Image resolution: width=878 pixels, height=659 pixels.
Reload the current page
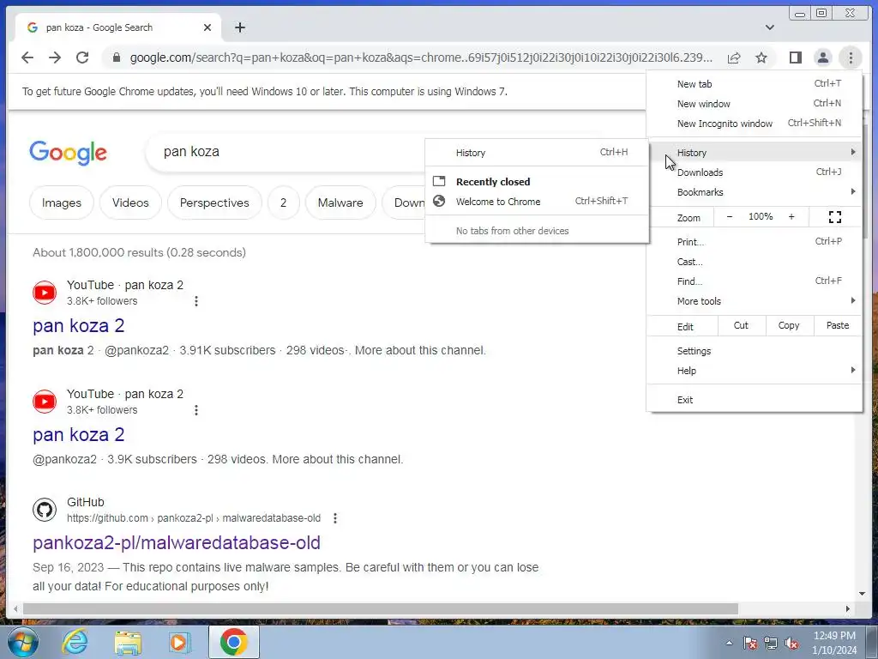[82, 57]
